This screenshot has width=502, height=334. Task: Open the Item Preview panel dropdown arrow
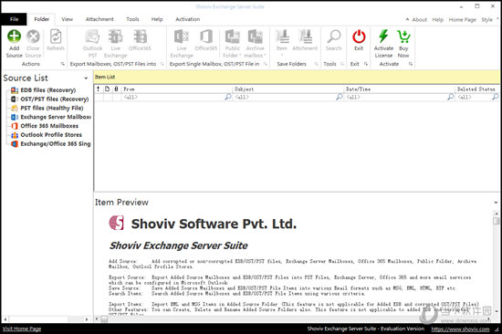pos(496,203)
